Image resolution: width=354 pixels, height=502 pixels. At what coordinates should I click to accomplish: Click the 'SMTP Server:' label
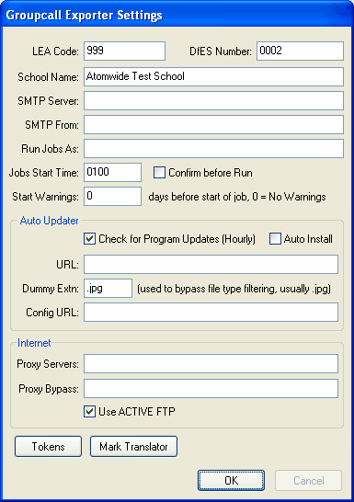pos(48,101)
